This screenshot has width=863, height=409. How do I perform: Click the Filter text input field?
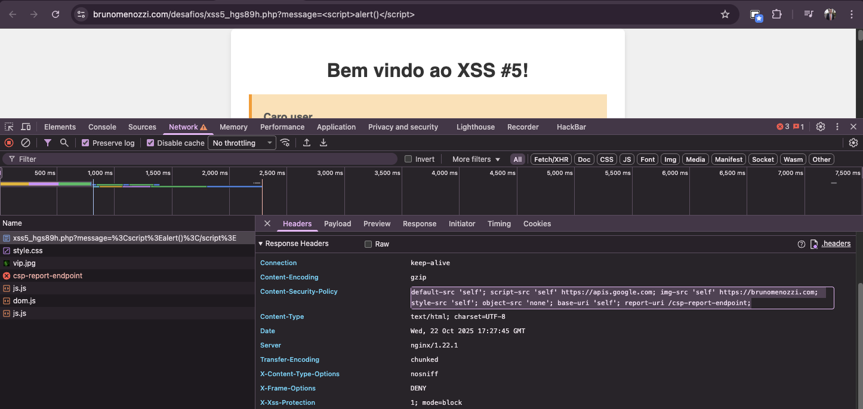point(203,159)
